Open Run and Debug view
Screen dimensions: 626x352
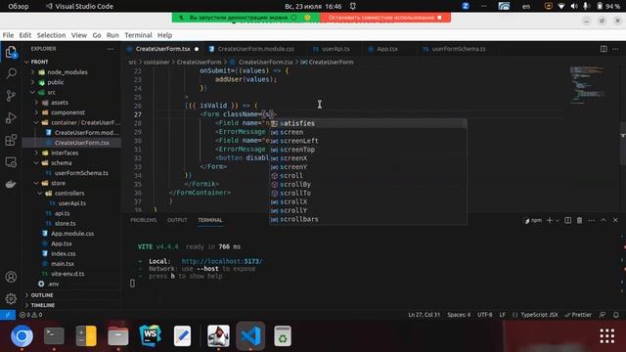click(11, 117)
